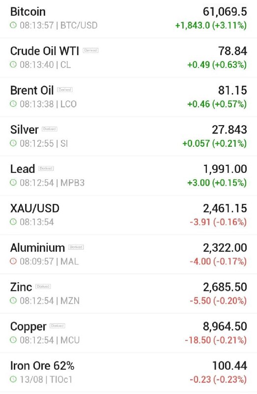Screen dimensions: 257x394
Task: Click the Derived badge next to Zinc
Action: tap(43, 286)
